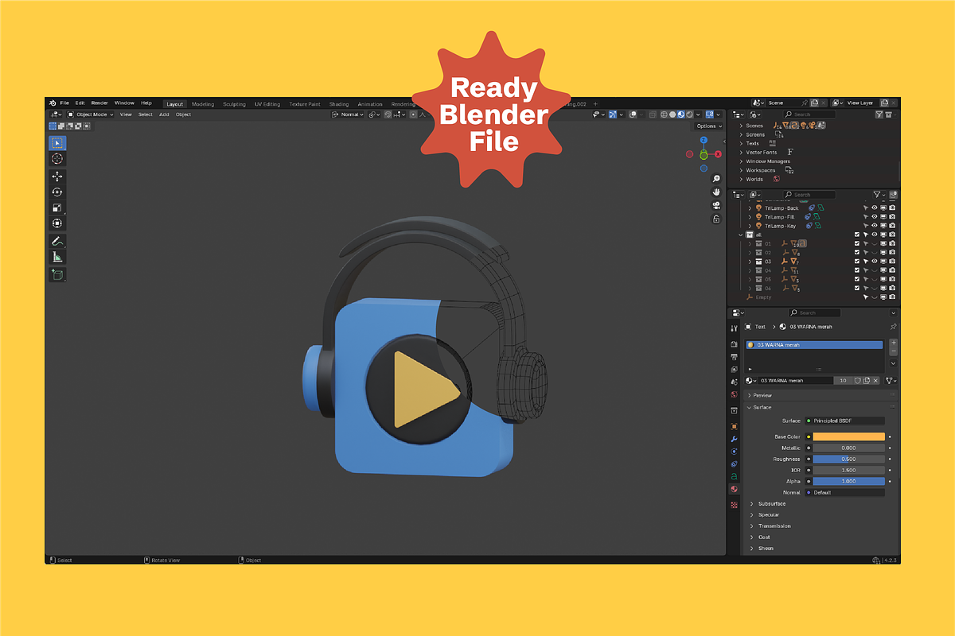Toggle selectability arrow for Empty object

click(866, 297)
